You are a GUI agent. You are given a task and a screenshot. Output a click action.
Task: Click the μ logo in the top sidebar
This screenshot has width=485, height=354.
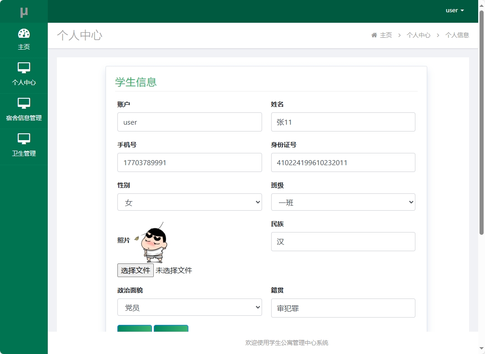pos(24,11)
